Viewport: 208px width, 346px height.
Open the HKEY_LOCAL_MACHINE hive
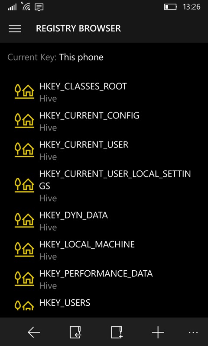tap(104, 250)
